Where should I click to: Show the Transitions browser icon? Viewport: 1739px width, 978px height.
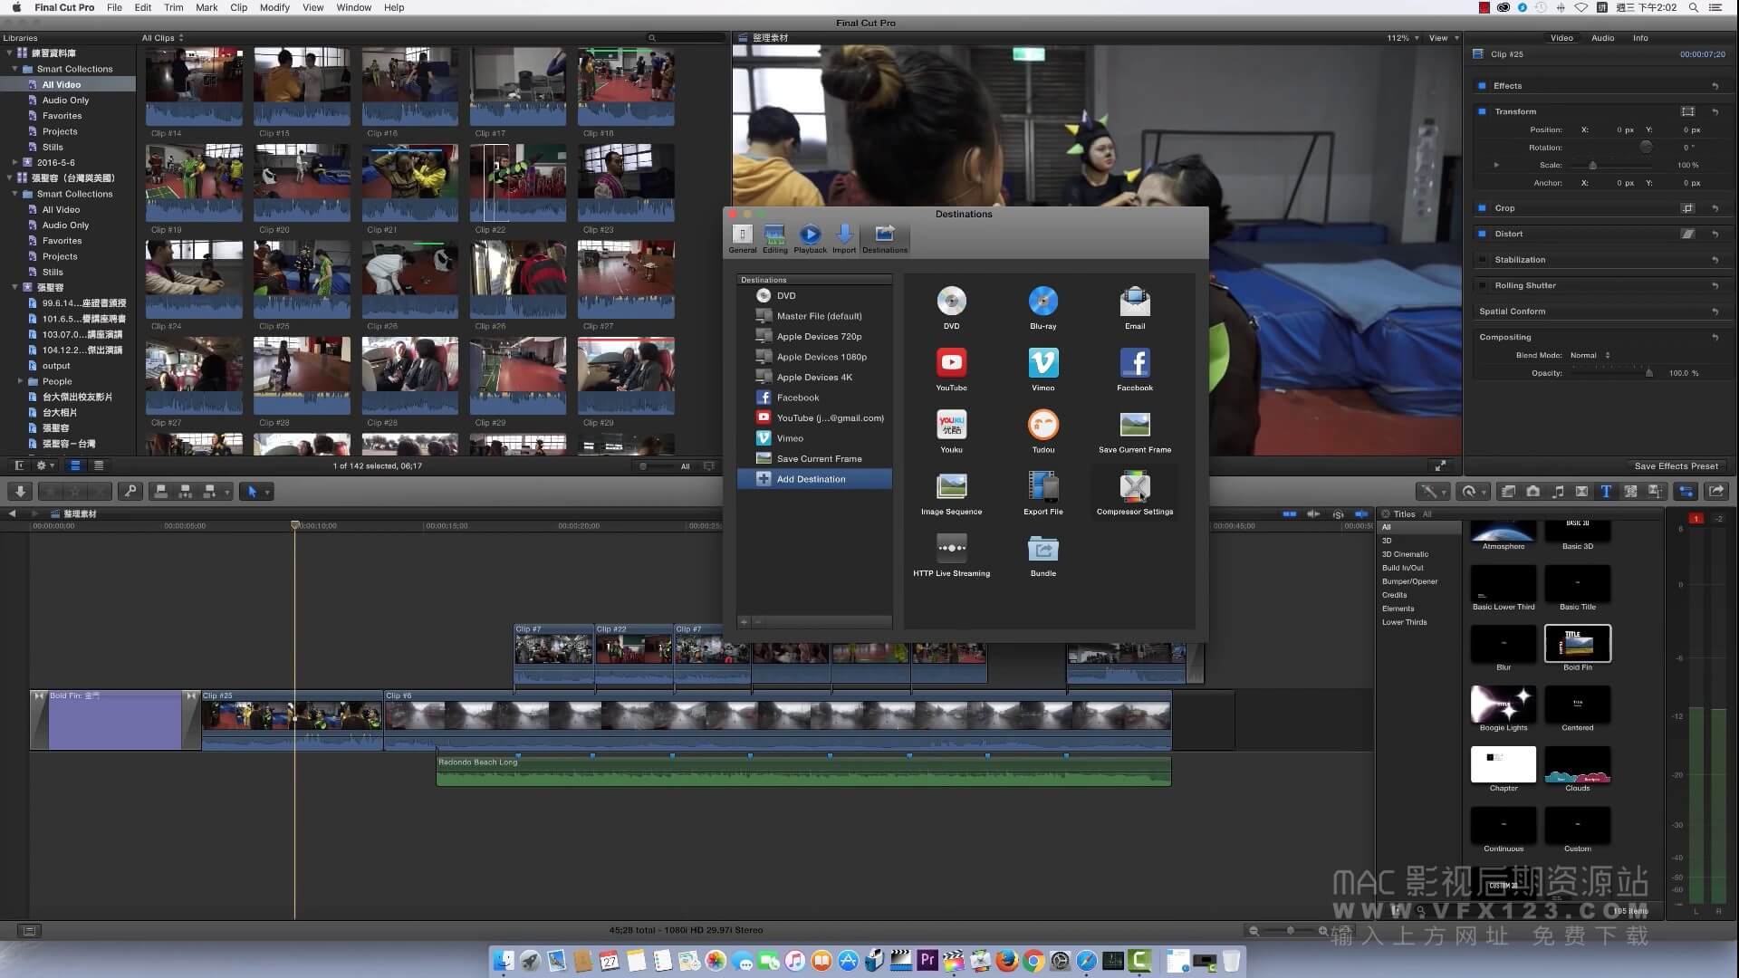tap(1581, 492)
